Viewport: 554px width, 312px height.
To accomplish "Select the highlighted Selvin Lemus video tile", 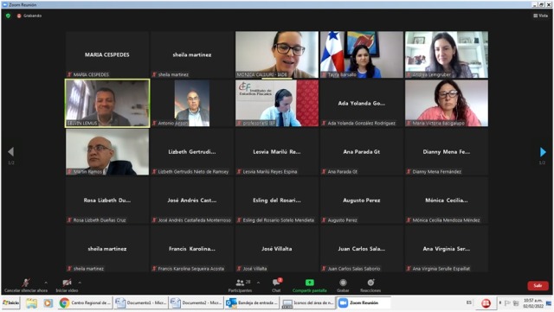I will (107, 103).
